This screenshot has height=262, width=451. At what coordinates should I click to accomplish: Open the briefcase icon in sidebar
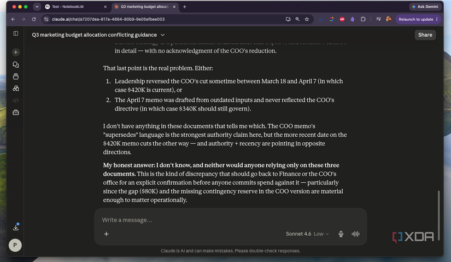pos(16,113)
